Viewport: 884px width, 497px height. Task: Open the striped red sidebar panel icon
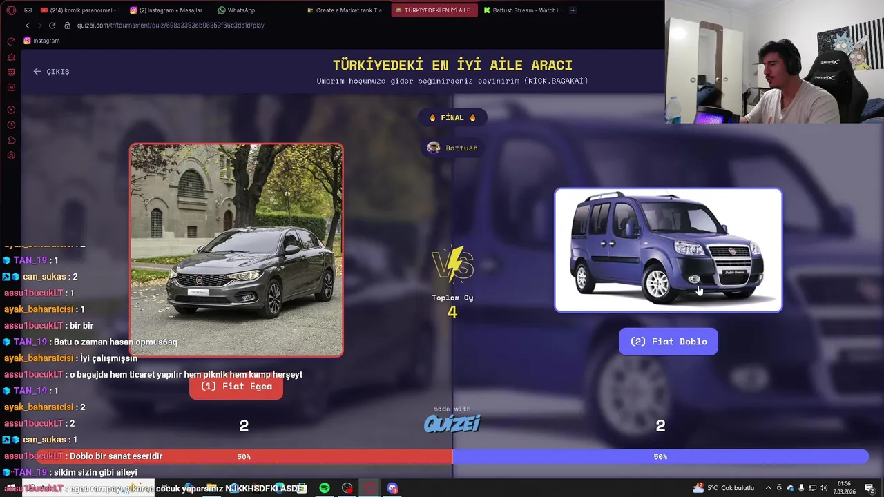click(11, 72)
